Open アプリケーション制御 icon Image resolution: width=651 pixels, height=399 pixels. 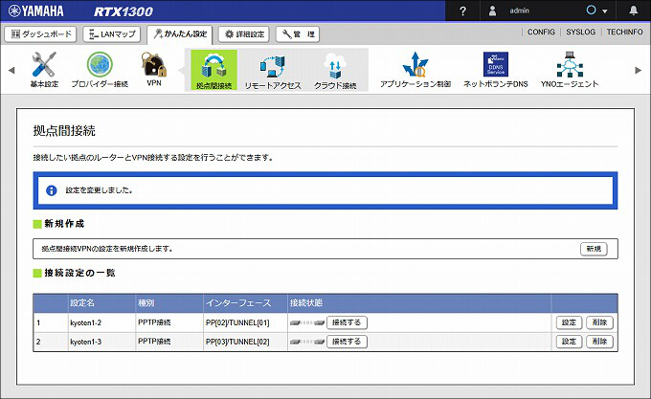[x=415, y=66]
